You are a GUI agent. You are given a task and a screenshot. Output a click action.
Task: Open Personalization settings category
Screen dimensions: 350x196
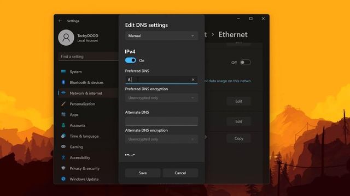(x=83, y=104)
